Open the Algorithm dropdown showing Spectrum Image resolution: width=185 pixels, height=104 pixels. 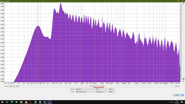84,89
